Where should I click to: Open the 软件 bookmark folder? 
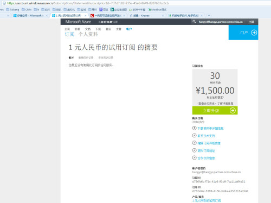[x=46, y=10]
